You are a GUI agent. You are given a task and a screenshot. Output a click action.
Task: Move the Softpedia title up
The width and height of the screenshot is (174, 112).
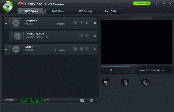coord(81,23)
